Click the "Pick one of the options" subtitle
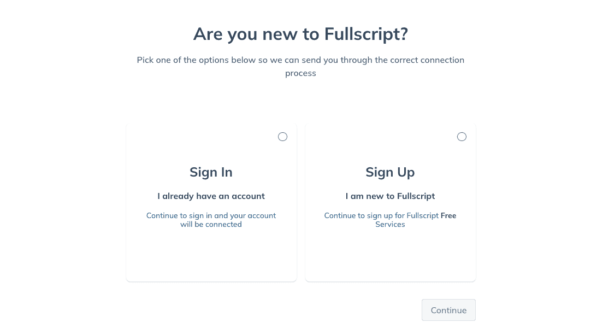 (x=300, y=60)
